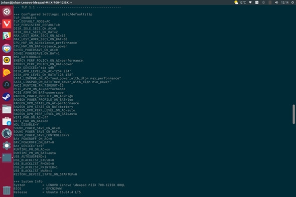Open the battery indicator menu
The width and height of the screenshot is (296, 197).
pyautogui.click(x=270, y=3)
